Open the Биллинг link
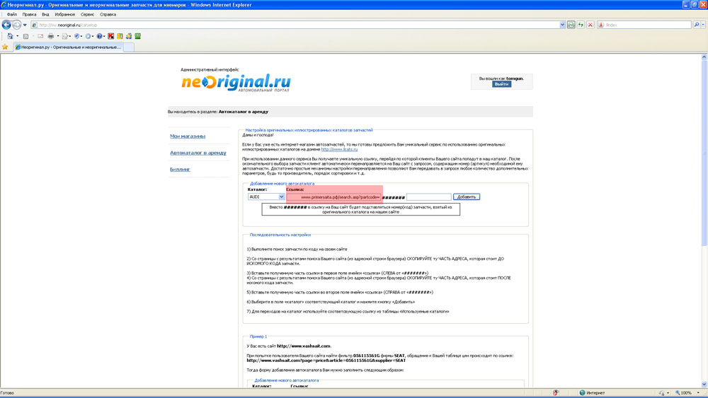The width and height of the screenshot is (708, 398). tap(180, 170)
